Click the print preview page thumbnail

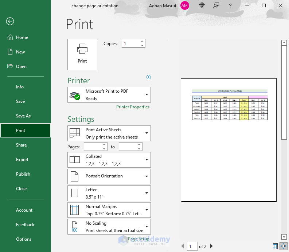pyautogui.click(x=229, y=140)
